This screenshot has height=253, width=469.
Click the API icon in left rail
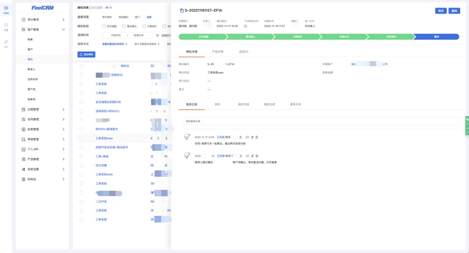tap(6, 43)
